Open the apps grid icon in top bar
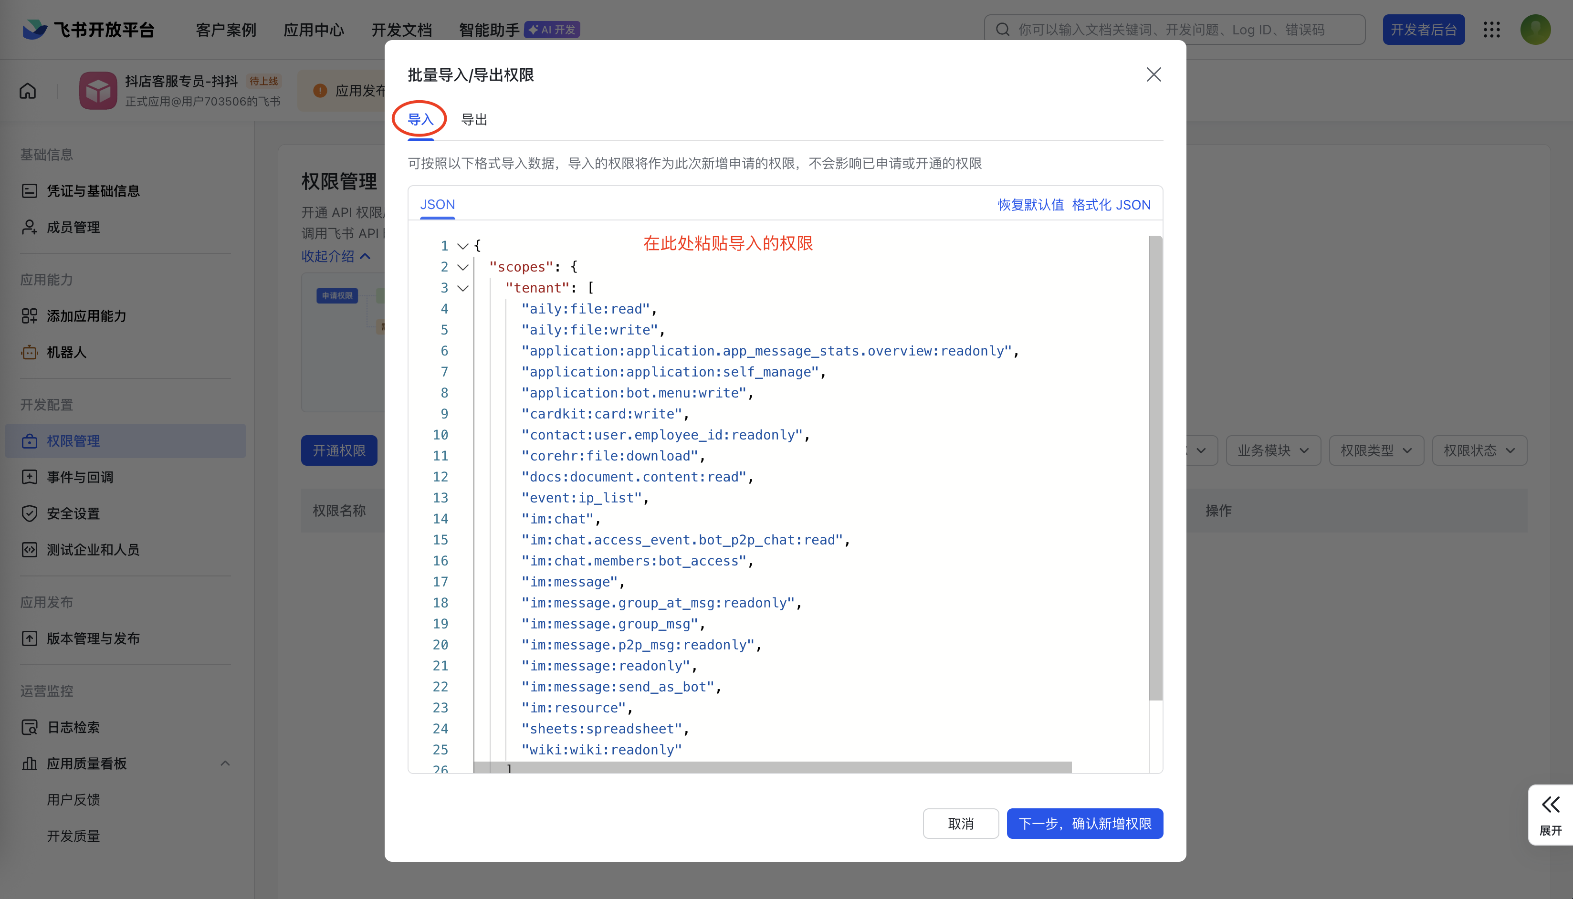The image size is (1573, 899). click(x=1491, y=30)
